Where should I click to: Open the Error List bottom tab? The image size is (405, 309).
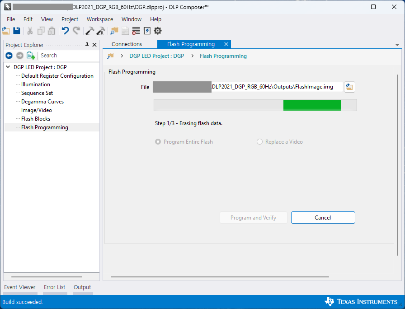55,287
